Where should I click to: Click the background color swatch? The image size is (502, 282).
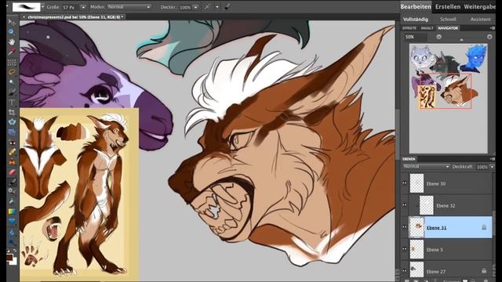tap(14, 262)
